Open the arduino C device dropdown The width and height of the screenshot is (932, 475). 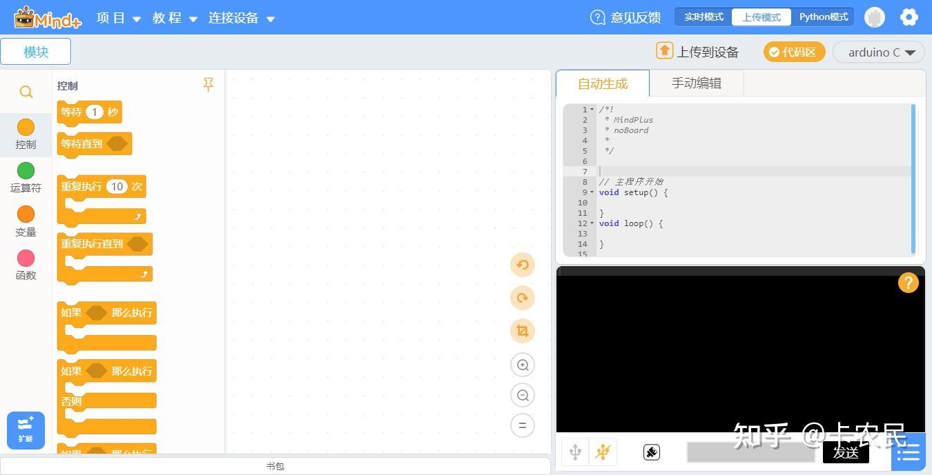click(879, 51)
